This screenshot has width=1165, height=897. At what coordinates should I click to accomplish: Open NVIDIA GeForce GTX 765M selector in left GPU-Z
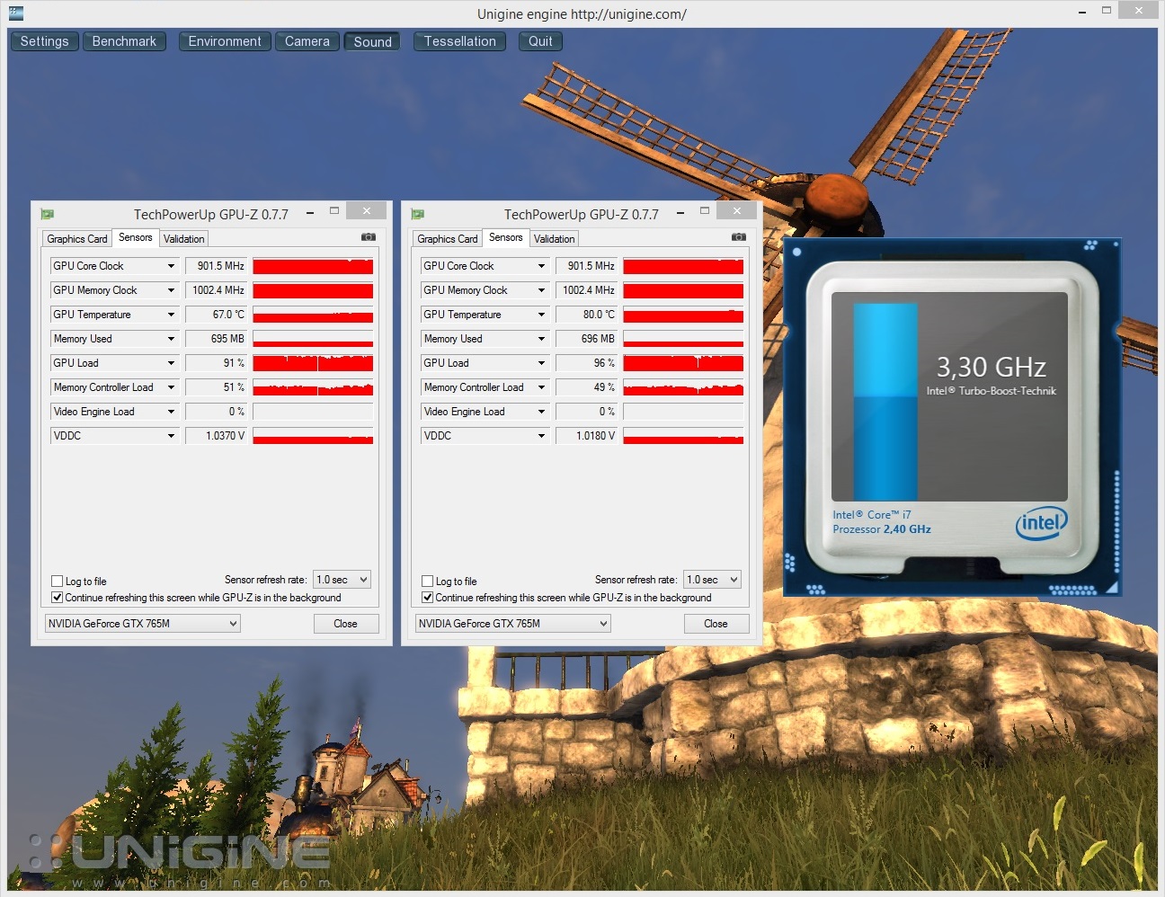[142, 624]
